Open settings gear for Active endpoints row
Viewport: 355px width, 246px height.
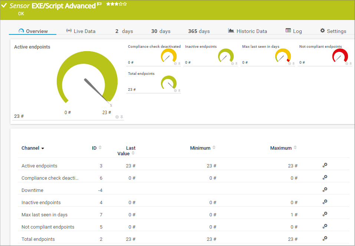[325, 165]
